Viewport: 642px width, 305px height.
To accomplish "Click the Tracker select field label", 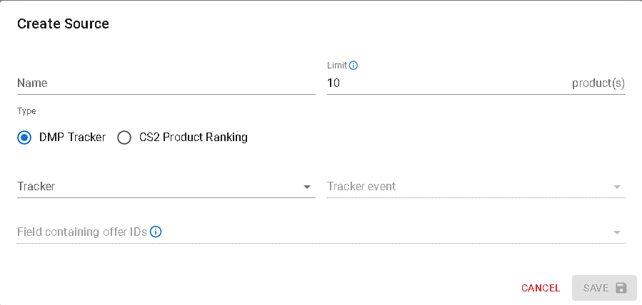I will (36, 187).
